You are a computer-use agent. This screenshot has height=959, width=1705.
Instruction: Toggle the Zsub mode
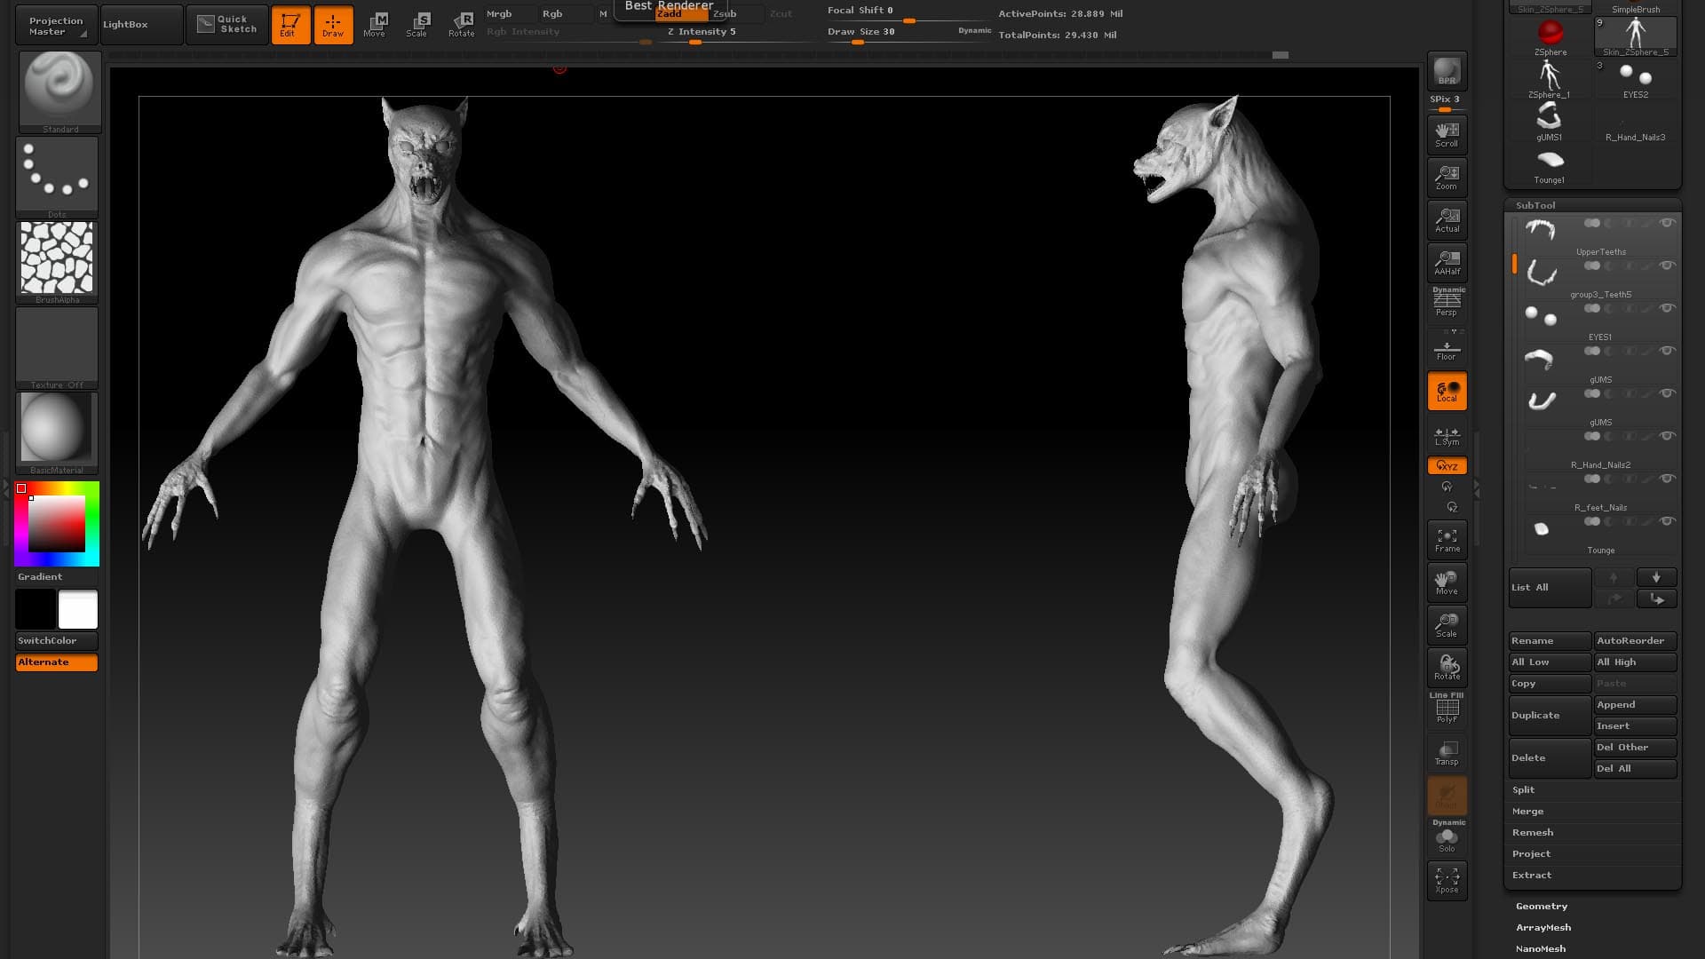(x=735, y=13)
